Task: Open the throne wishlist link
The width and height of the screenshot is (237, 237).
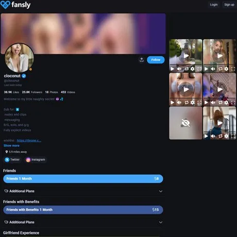Action: (29, 141)
